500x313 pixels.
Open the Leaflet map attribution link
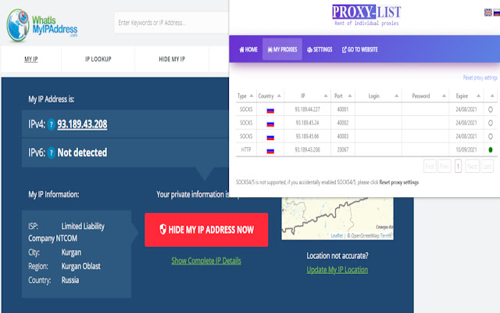tap(337, 236)
